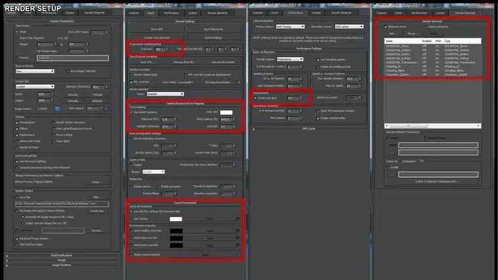Click the Bitmap Proxies Setup... button
The width and height of the screenshot is (498, 280).
coord(96,182)
